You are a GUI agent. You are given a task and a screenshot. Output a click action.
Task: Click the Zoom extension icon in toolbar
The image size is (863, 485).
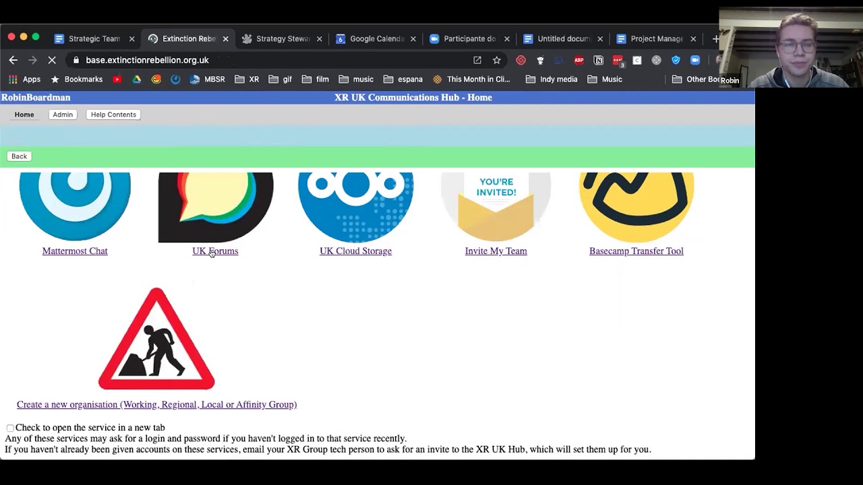tap(695, 60)
